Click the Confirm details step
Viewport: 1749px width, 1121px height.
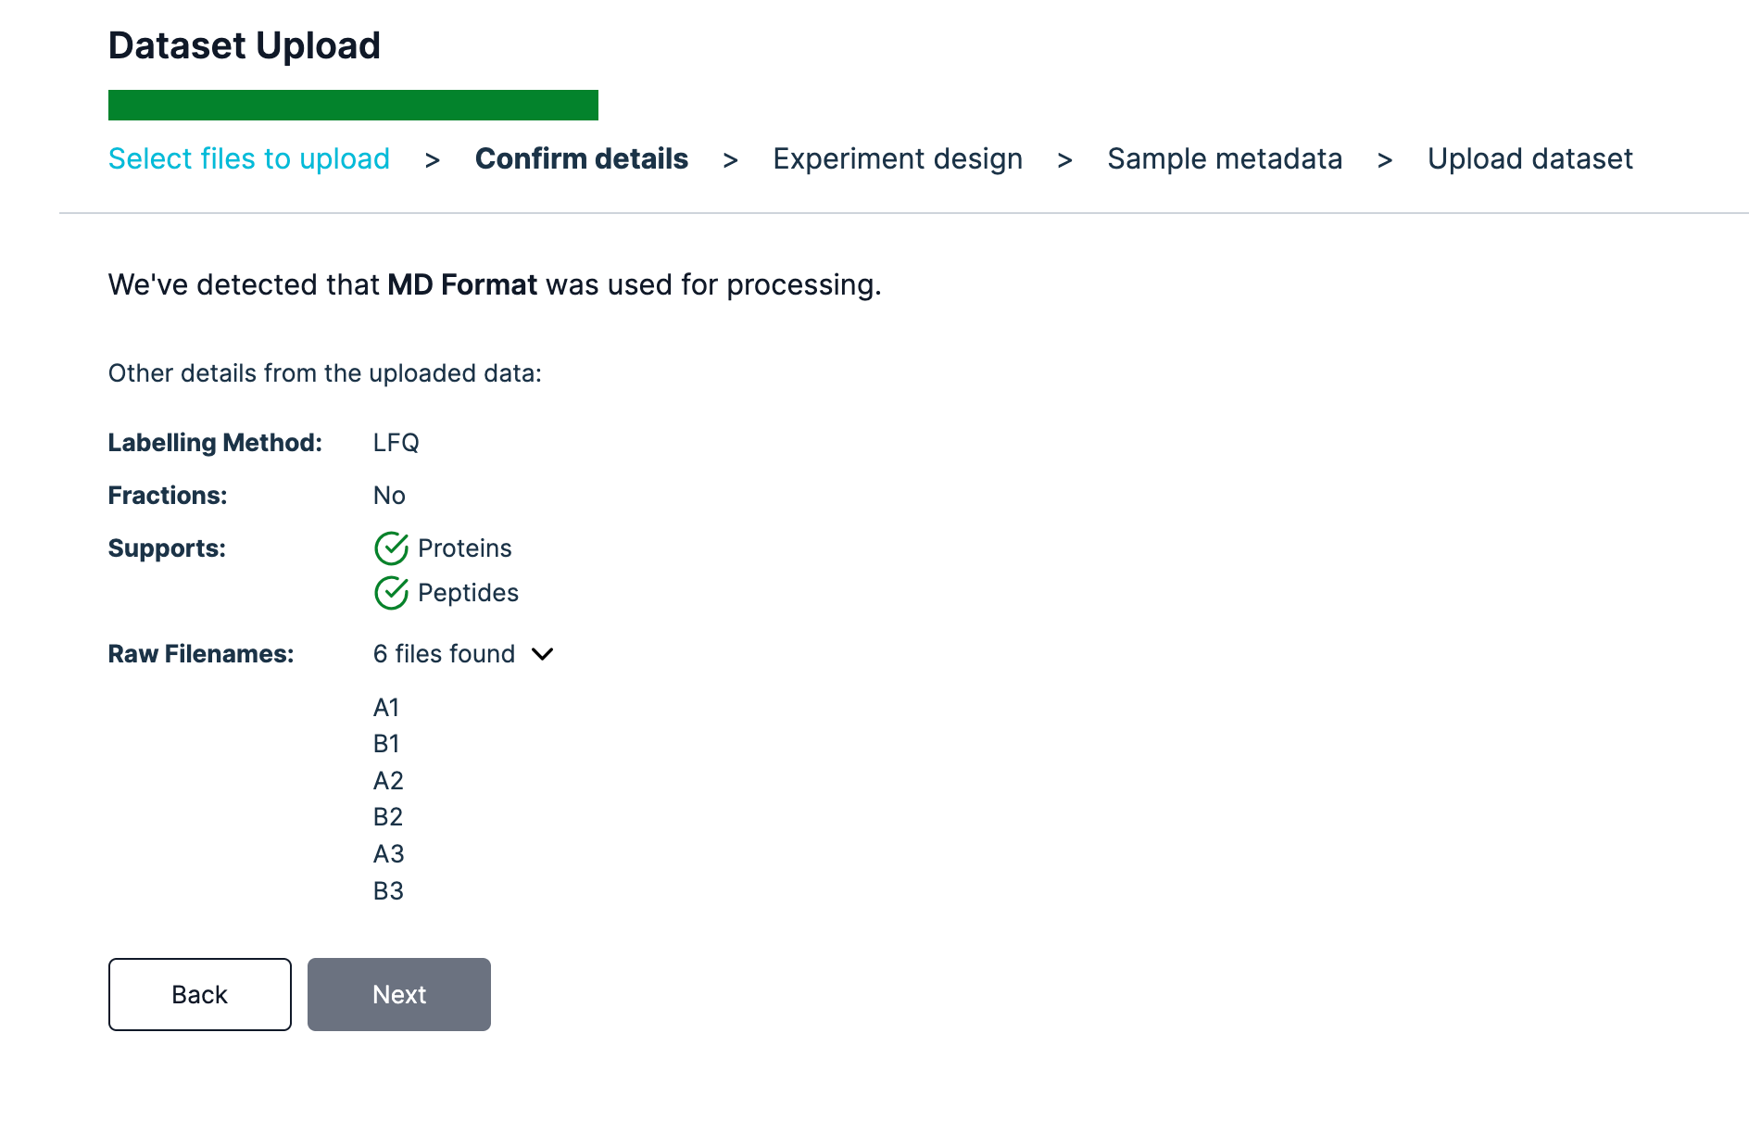pyautogui.click(x=581, y=158)
